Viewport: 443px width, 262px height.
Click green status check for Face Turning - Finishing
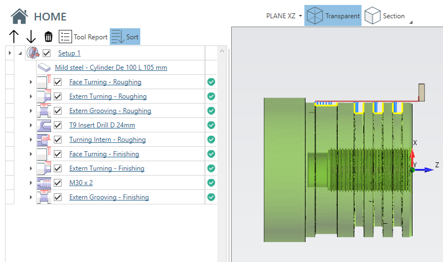pos(211,154)
